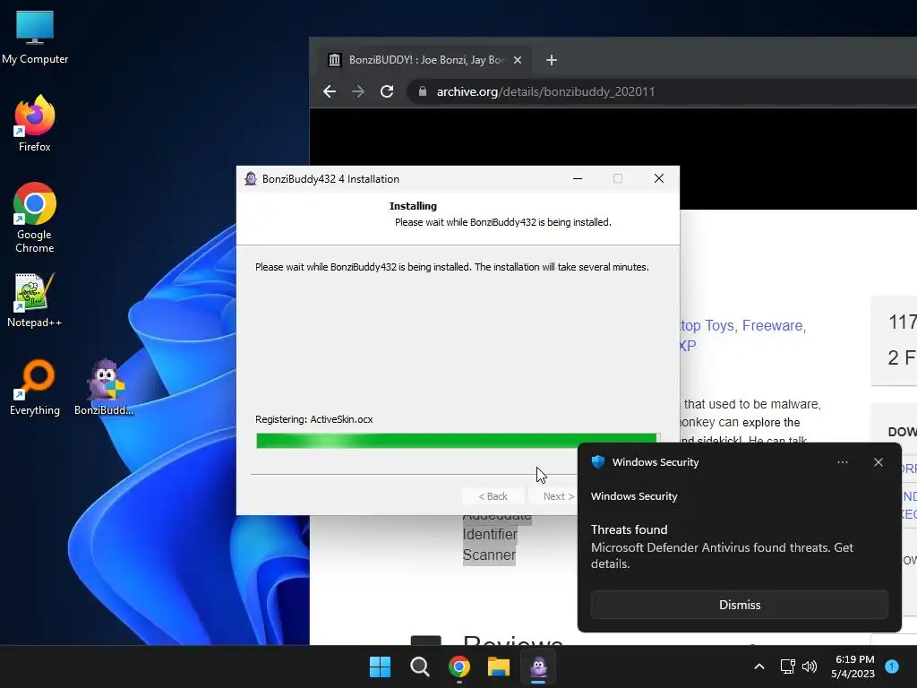Click the Scanner text on webpage

(489, 555)
